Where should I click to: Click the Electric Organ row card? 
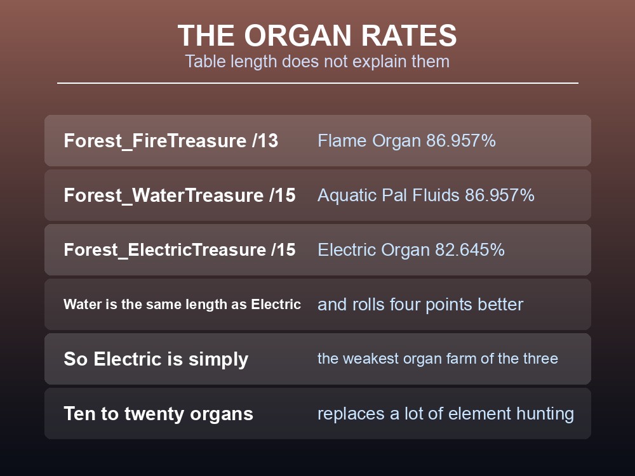317,249
